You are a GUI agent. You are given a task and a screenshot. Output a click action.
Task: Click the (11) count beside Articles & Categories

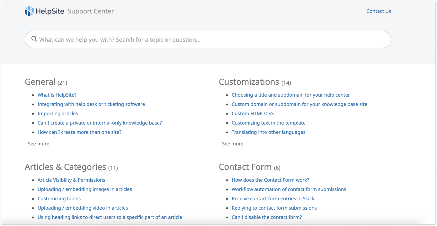(113, 168)
